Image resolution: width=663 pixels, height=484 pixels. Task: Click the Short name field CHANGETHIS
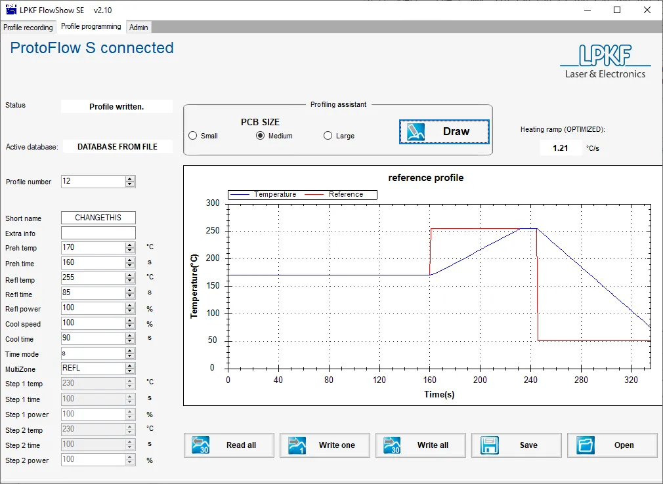98,218
